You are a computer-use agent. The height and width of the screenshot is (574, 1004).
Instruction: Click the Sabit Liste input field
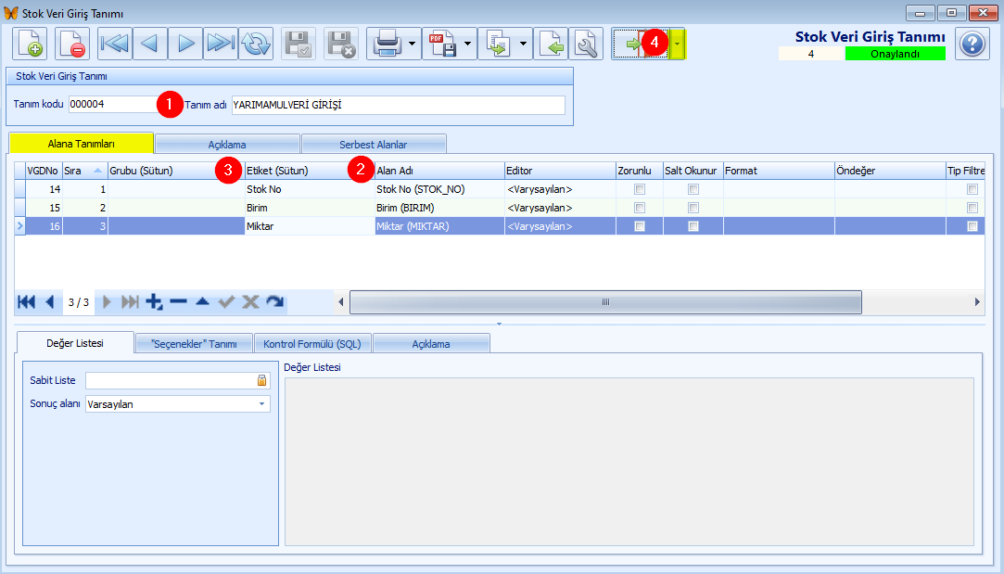pos(178,380)
